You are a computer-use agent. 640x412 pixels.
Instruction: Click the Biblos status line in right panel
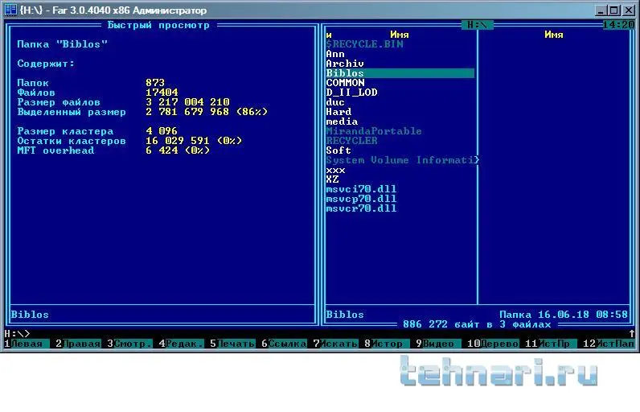[x=345, y=315]
